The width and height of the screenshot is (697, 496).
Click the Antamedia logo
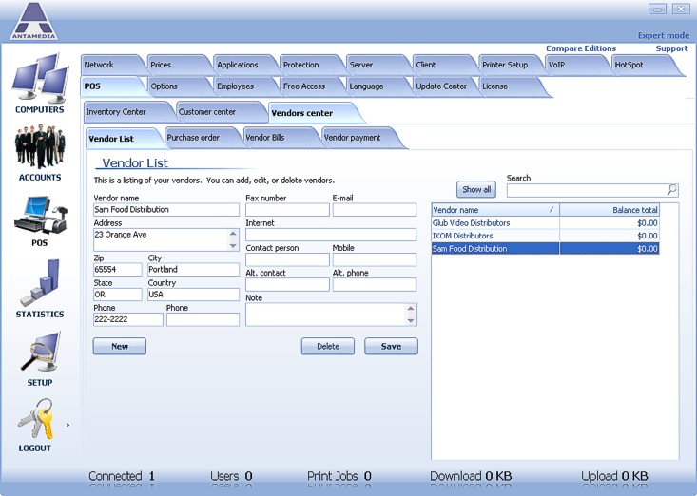[34, 21]
